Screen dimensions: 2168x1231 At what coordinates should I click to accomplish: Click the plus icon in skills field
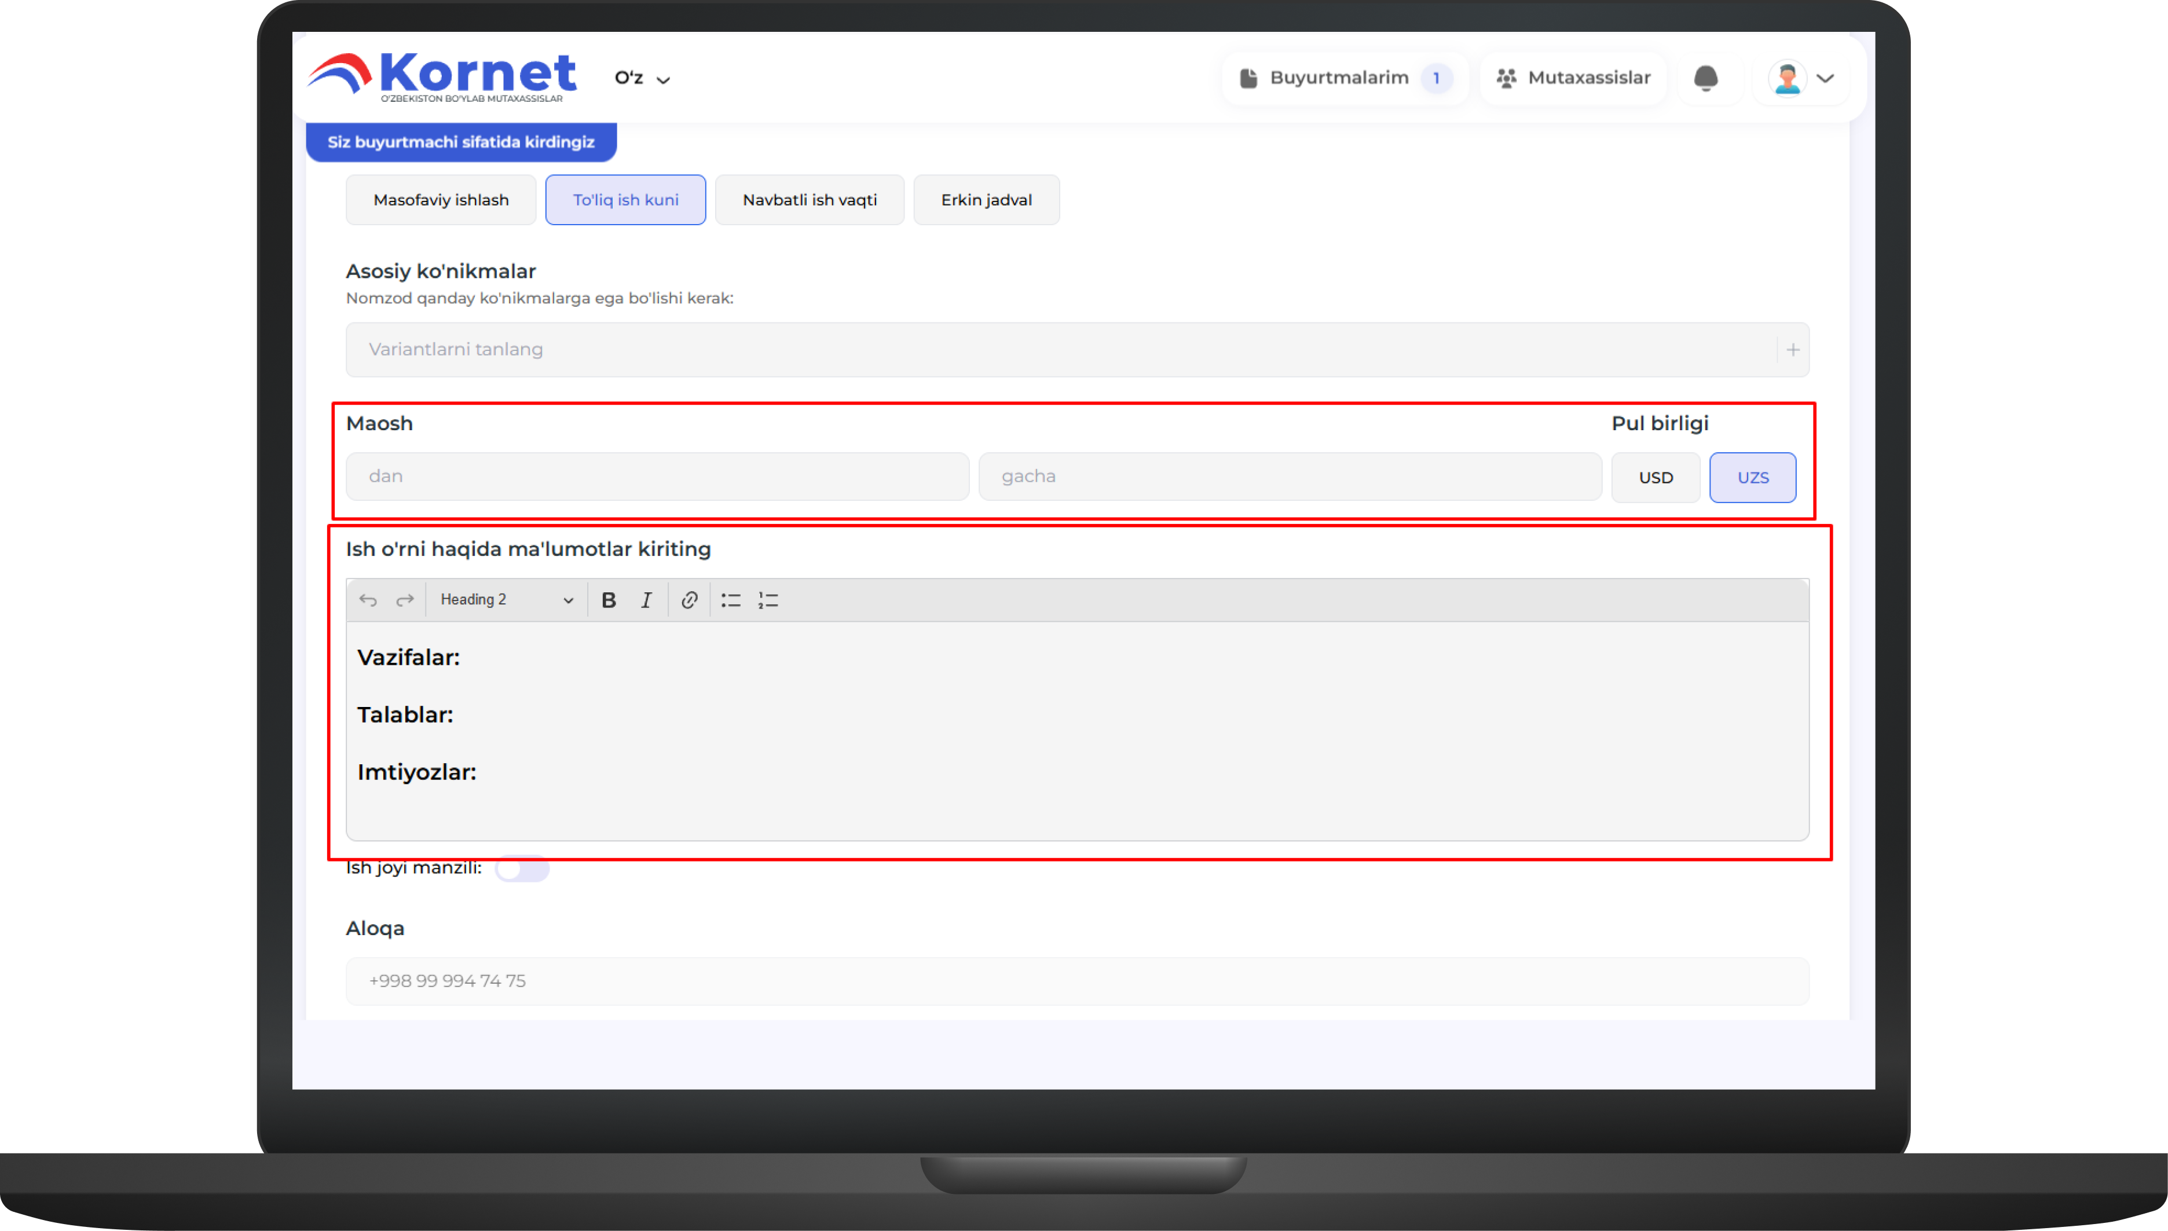(1793, 349)
